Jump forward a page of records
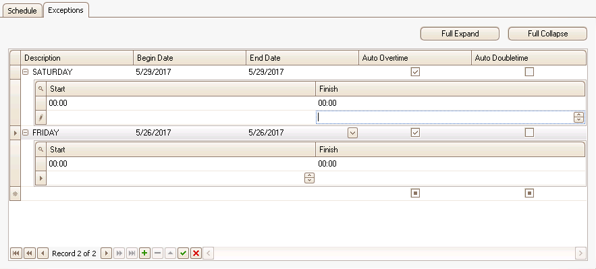This screenshot has height=269, width=596. (x=119, y=253)
